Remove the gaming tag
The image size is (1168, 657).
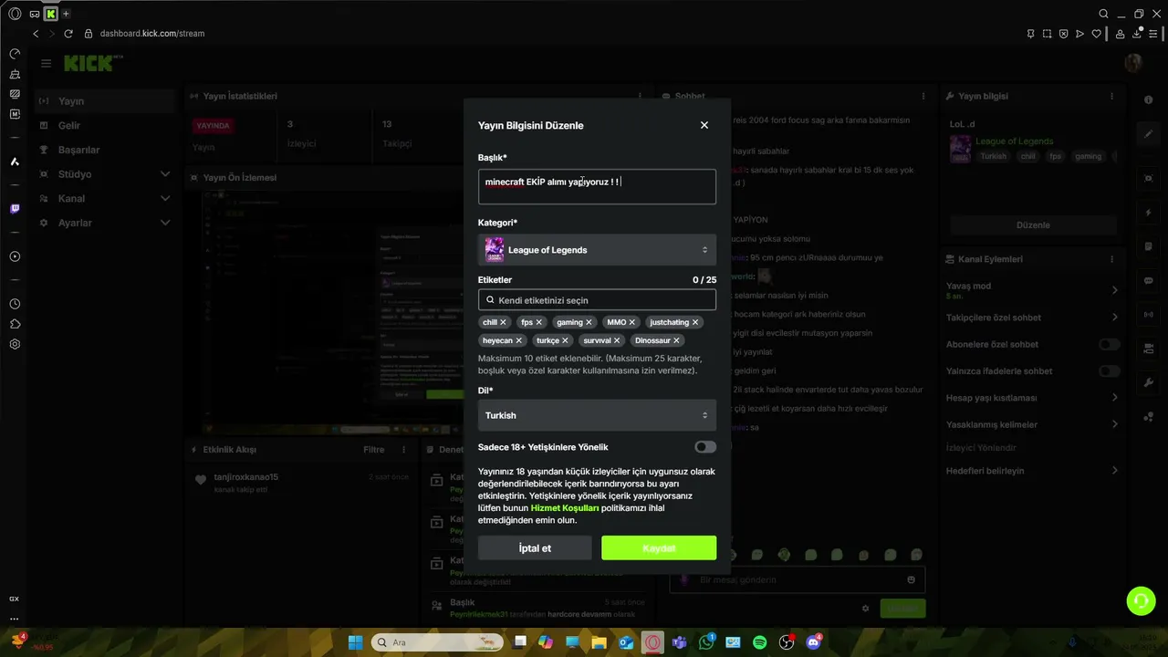point(589,322)
